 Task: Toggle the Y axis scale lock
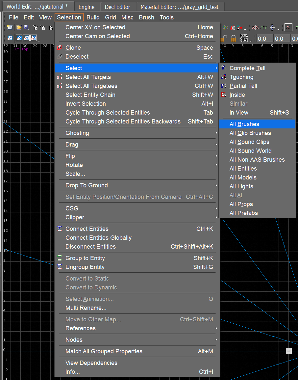pos(26,38)
